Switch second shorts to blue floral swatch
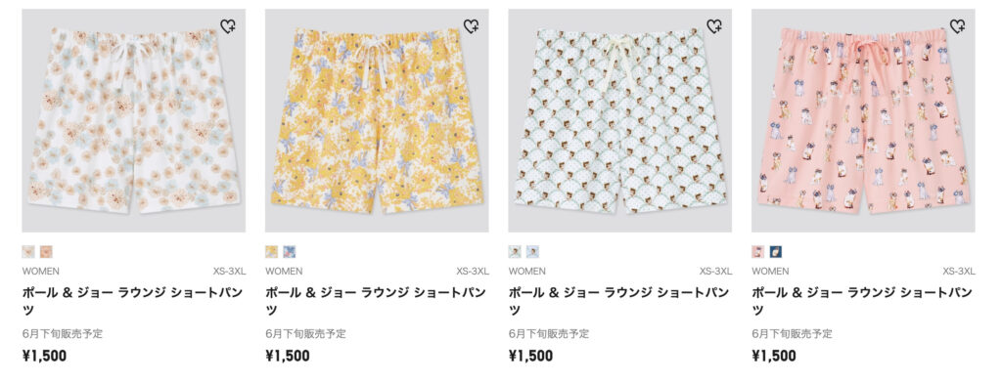The height and width of the screenshot is (383, 1002). point(290,251)
